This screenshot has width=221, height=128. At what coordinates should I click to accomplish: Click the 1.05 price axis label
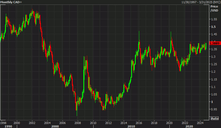pyautogui.click(x=214, y=94)
